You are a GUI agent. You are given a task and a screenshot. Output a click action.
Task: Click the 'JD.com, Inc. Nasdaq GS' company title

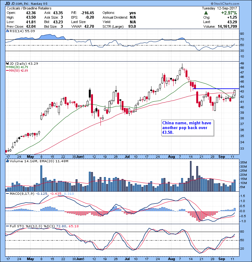[29, 3]
